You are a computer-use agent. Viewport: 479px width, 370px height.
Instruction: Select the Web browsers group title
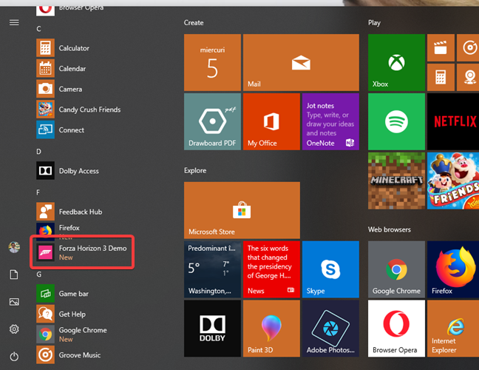pos(390,229)
